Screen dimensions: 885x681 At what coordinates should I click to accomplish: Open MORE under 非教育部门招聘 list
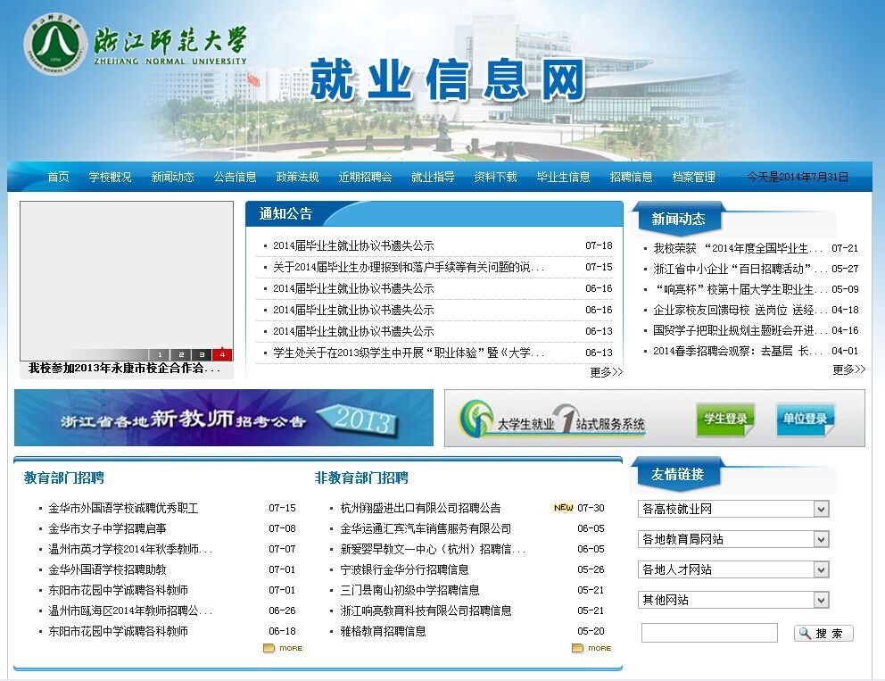[591, 648]
